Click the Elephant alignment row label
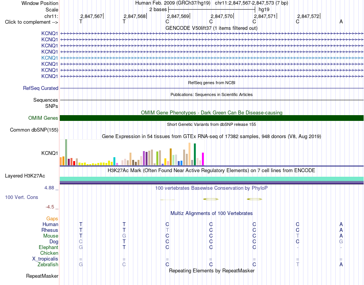Image resolution: width=364 pixels, height=285 pixels. (x=48, y=248)
